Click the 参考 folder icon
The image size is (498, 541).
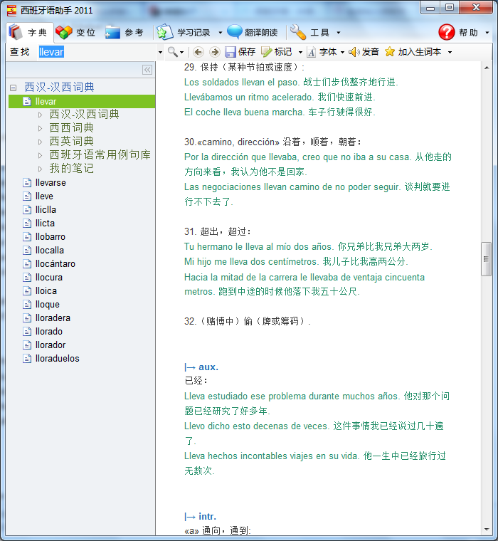pyautogui.click(x=112, y=33)
